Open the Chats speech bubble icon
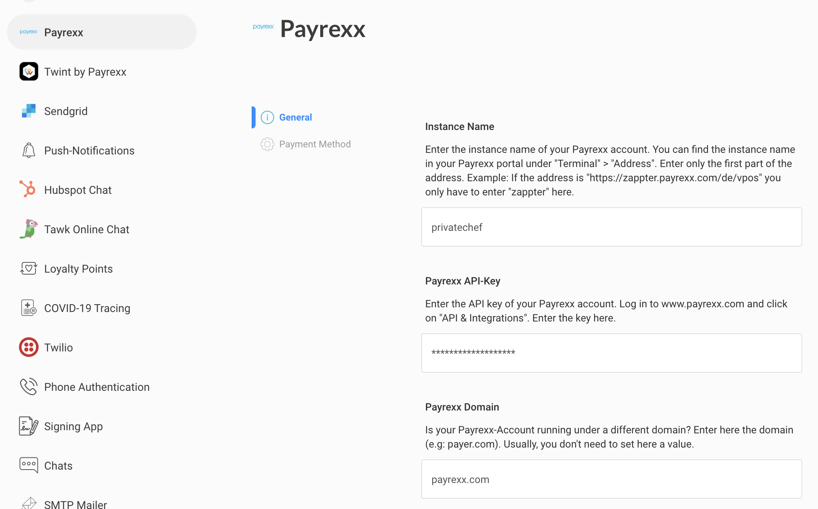Viewport: 818px width, 509px height. pyautogui.click(x=29, y=465)
